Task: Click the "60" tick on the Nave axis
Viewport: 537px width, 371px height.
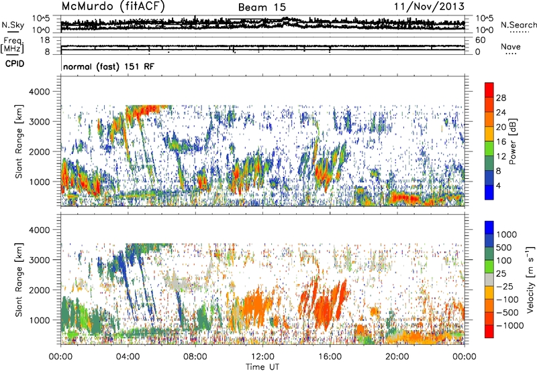Action: click(480, 40)
